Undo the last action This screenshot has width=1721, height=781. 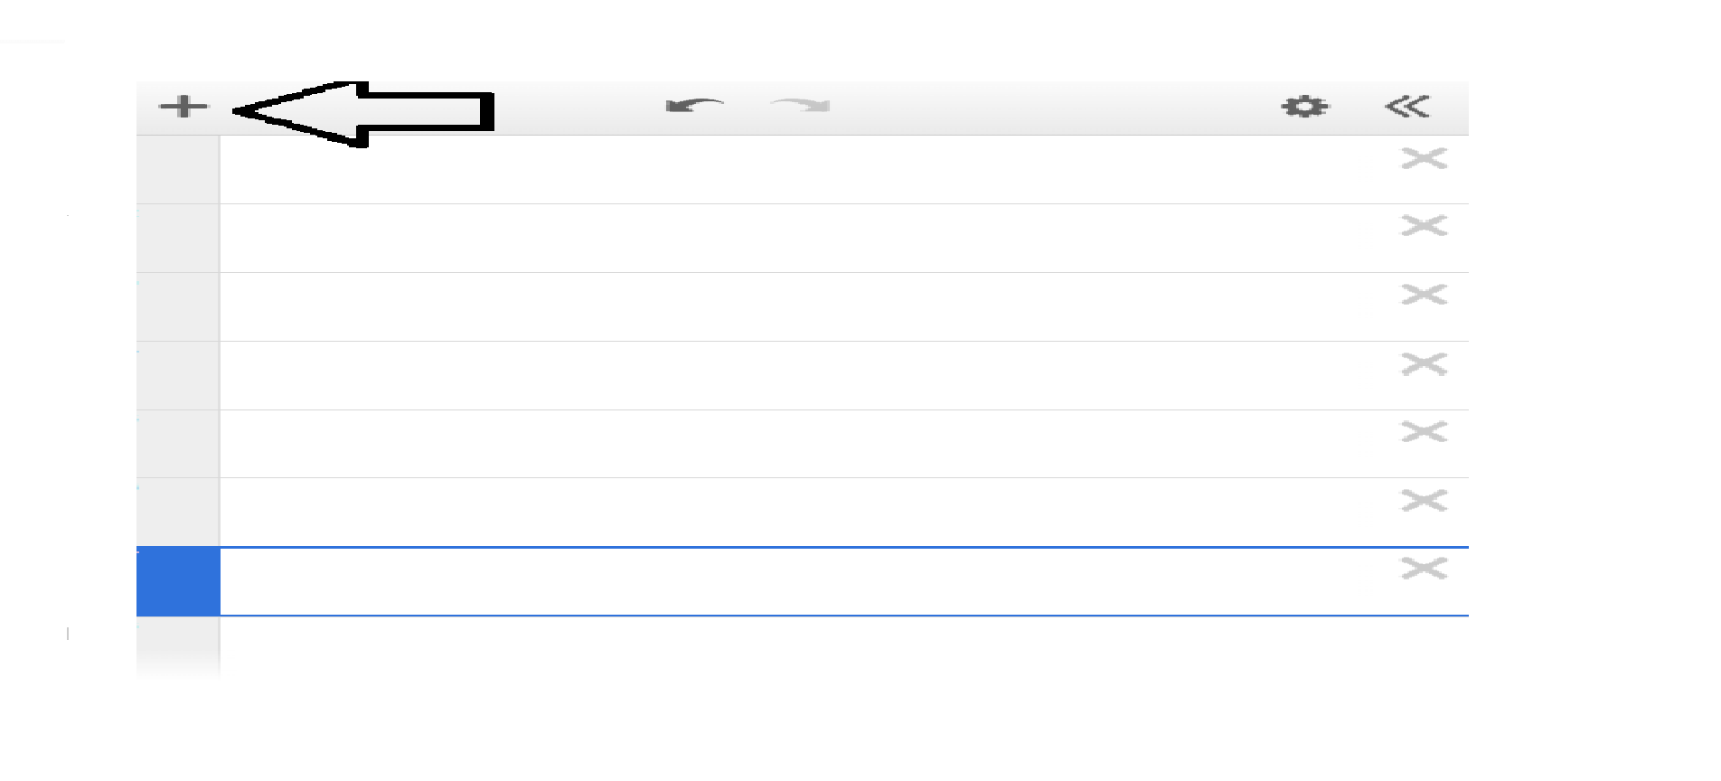(694, 107)
